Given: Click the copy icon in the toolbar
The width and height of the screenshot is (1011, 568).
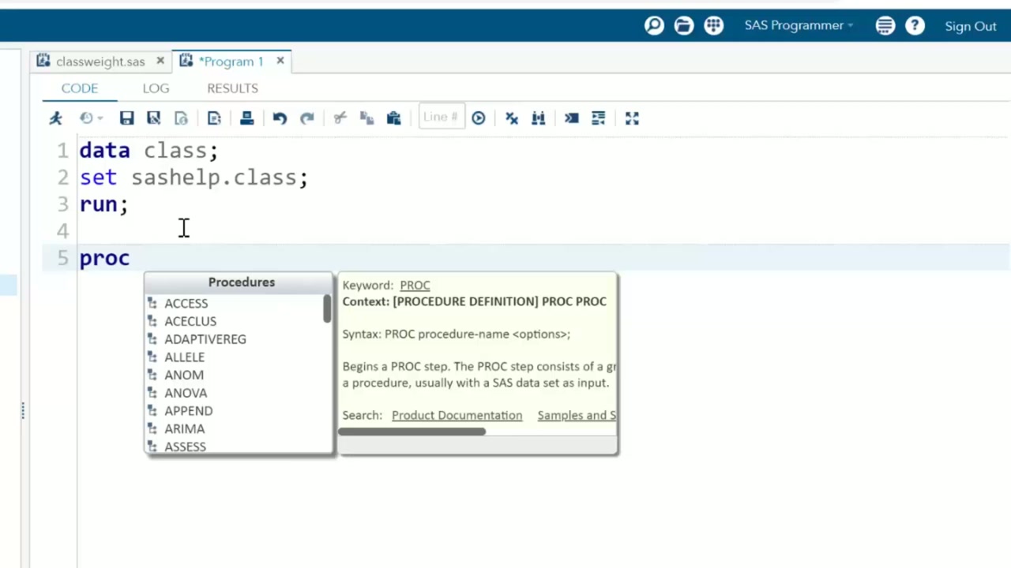Looking at the screenshot, I should [366, 118].
